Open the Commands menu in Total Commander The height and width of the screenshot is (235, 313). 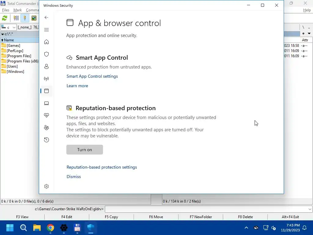point(32,10)
